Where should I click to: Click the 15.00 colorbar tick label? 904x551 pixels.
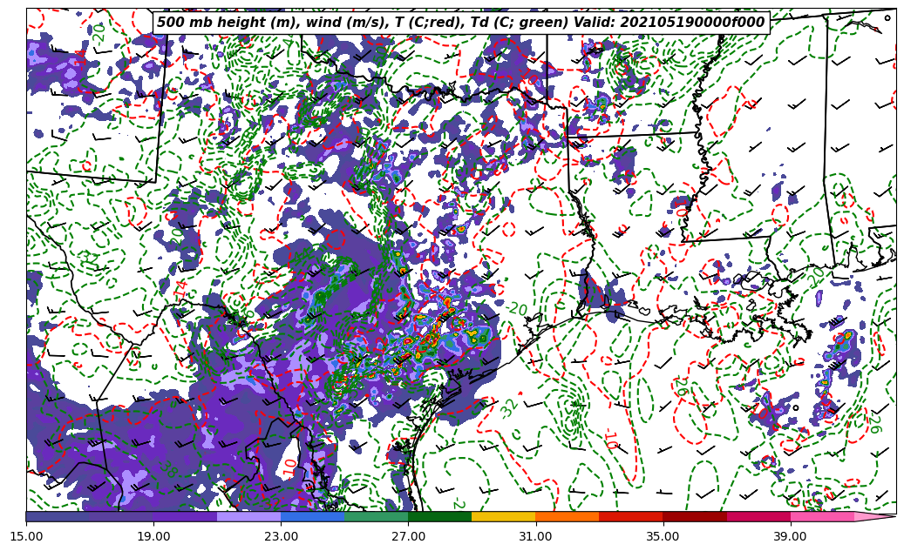[x=26, y=536]
